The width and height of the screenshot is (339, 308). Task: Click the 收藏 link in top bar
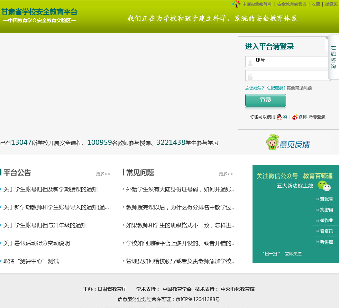tap(315, 4)
